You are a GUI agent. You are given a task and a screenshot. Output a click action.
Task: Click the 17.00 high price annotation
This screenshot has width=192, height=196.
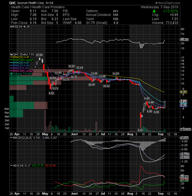pyautogui.click(x=39, y=55)
